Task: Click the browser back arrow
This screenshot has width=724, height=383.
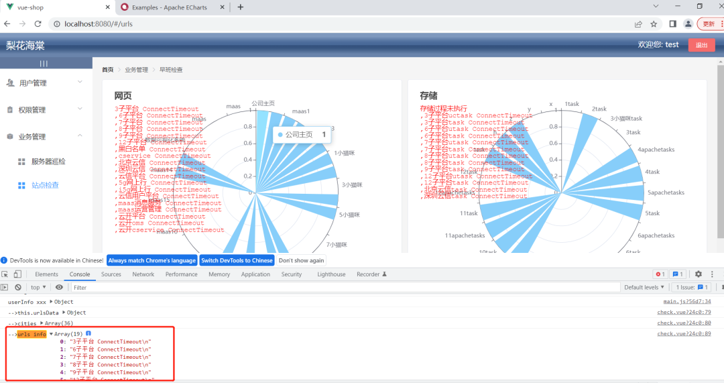Action: coord(7,23)
